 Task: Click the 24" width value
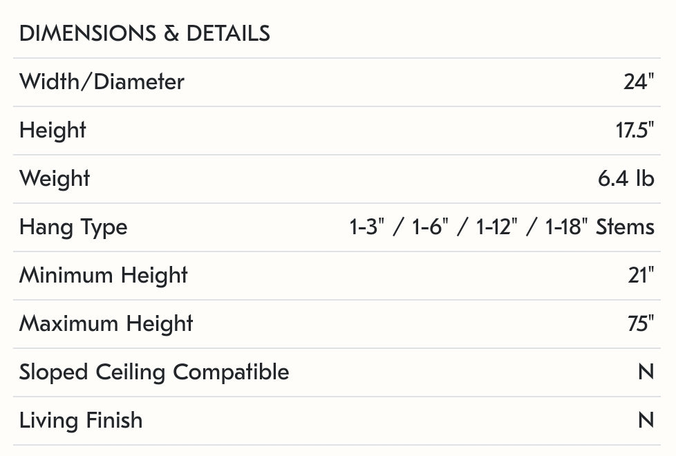click(638, 82)
